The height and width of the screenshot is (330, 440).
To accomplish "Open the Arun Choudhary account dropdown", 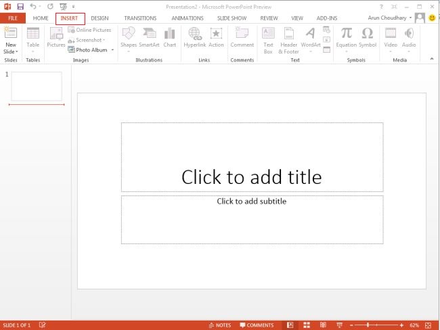I will coord(390,18).
